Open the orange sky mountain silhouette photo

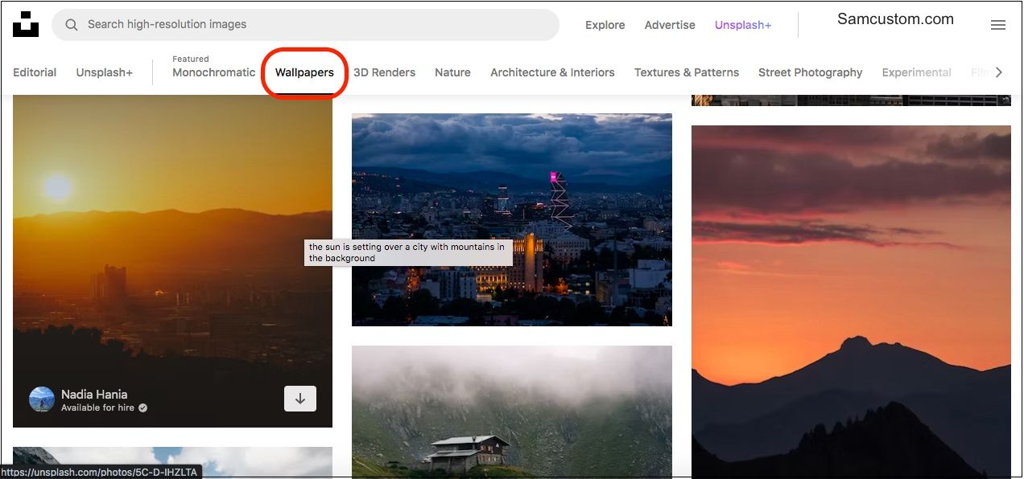(x=851, y=301)
